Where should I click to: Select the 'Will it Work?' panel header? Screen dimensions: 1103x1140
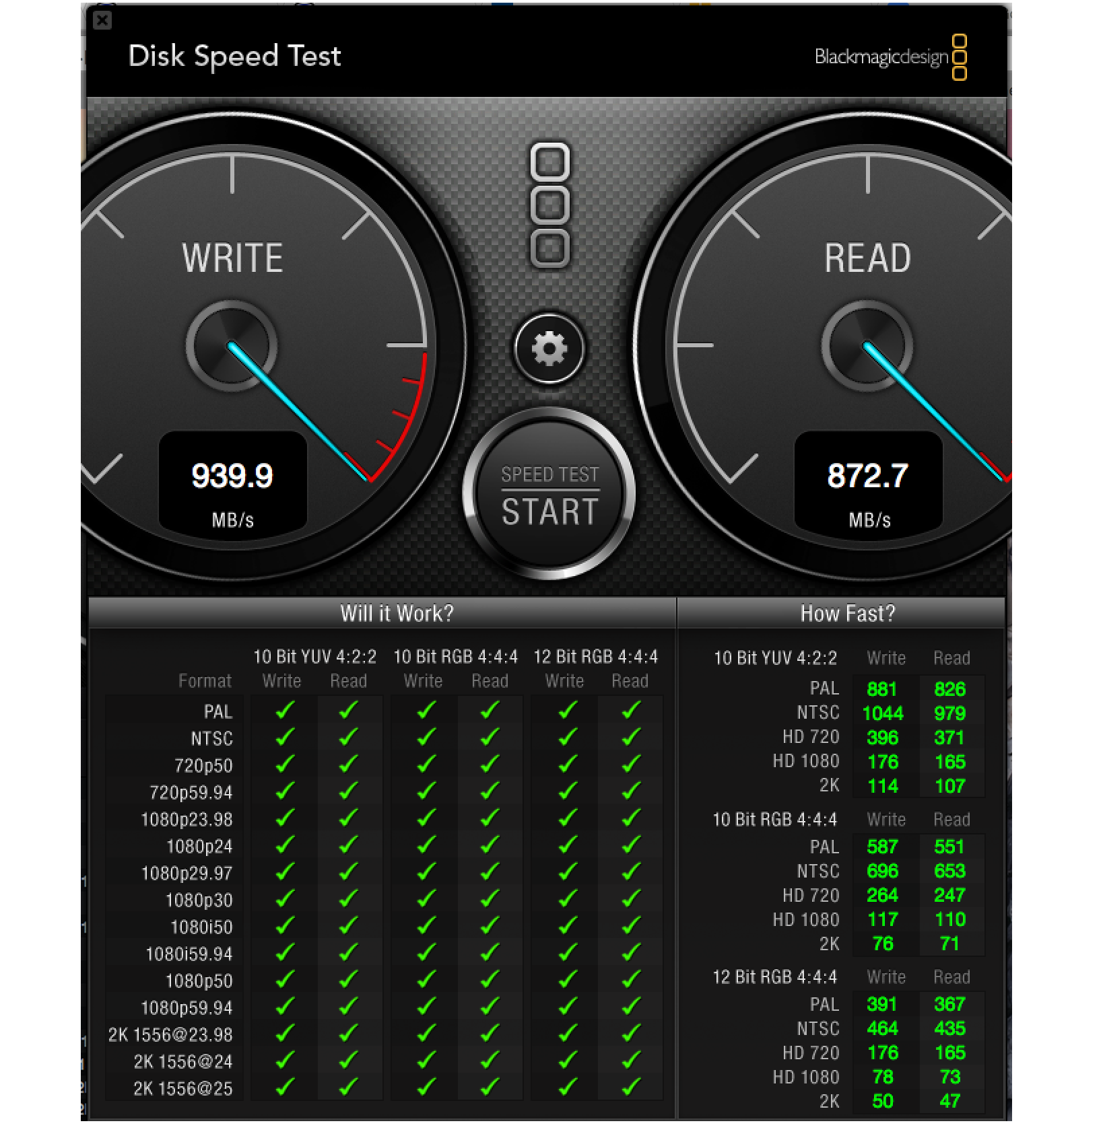click(x=396, y=613)
